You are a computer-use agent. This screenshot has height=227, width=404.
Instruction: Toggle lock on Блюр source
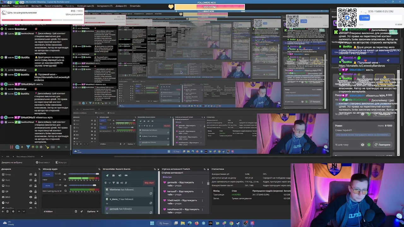[35, 174]
